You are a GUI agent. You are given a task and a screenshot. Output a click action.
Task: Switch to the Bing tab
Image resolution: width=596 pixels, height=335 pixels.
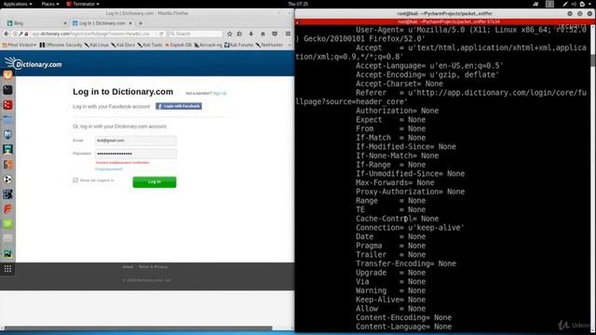coord(36,23)
